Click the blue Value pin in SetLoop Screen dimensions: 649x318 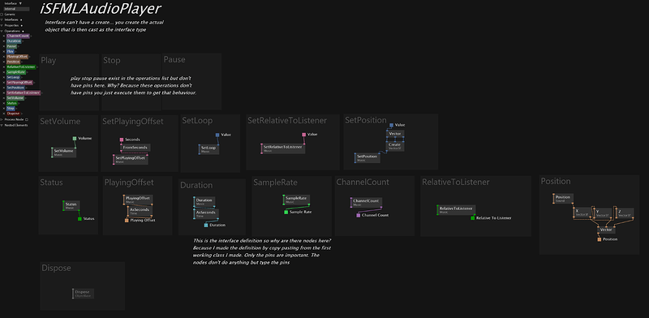point(217,135)
